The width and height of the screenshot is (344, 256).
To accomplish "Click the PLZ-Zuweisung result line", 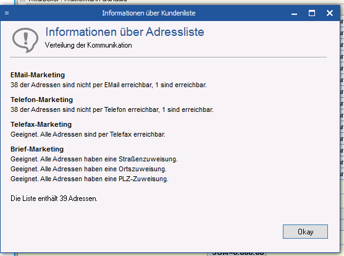I will [x=90, y=179].
